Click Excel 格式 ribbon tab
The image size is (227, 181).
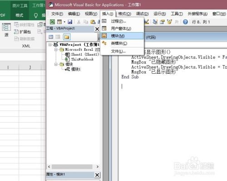[20, 15]
